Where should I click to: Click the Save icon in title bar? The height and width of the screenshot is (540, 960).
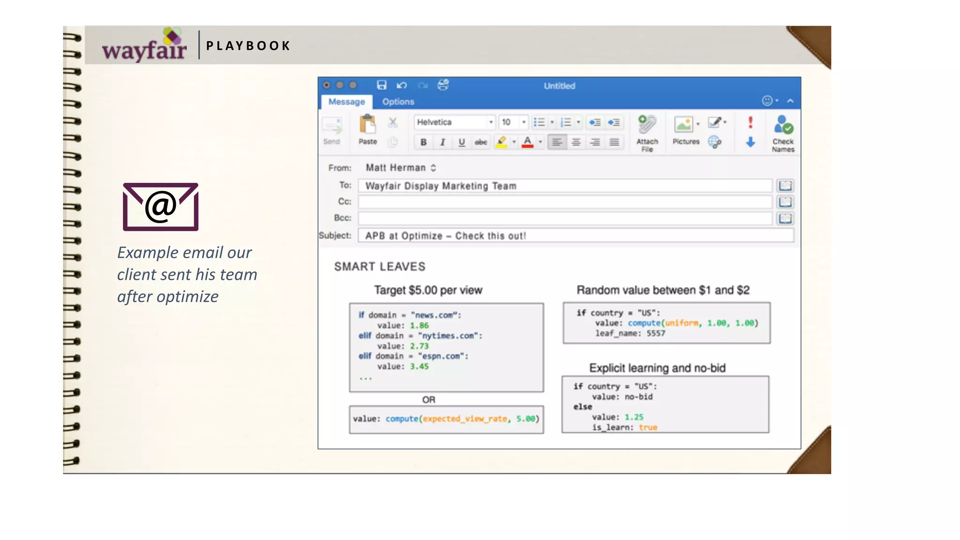[x=382, y=85]
